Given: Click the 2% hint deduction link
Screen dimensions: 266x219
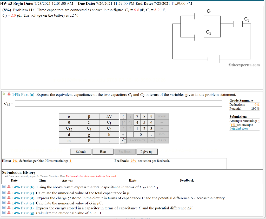Looking at the screenshot, I should (x=15, y=161).
